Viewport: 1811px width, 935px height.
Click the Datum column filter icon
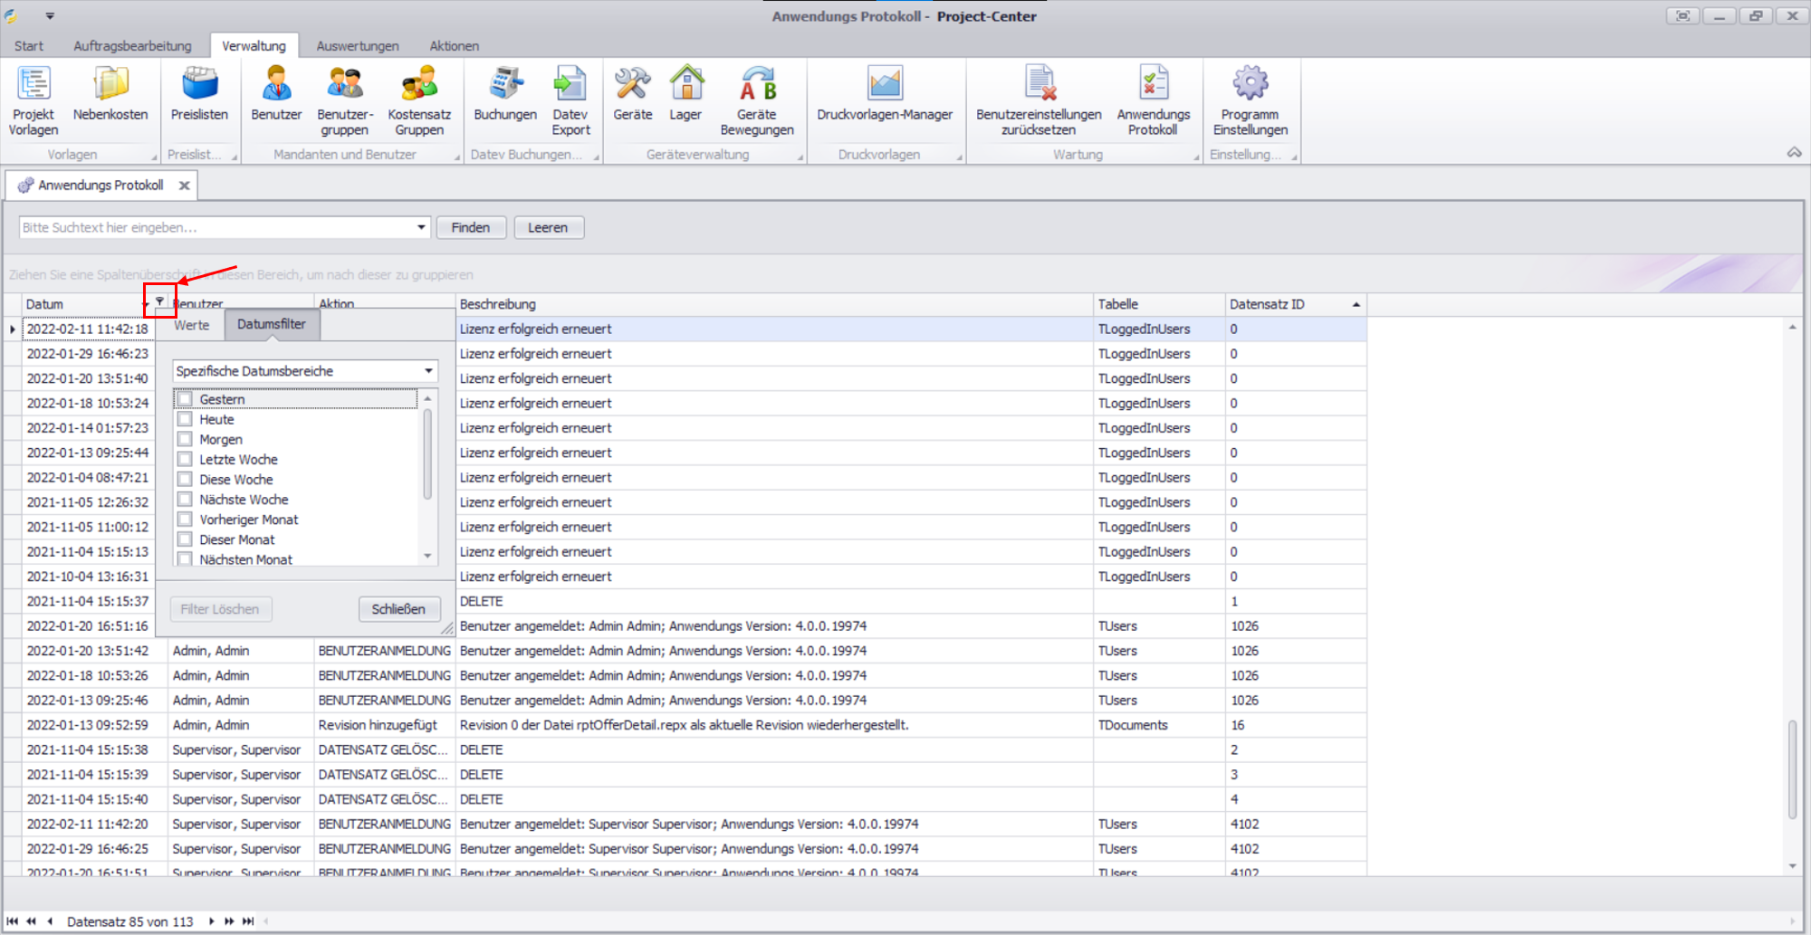point(159,301)
